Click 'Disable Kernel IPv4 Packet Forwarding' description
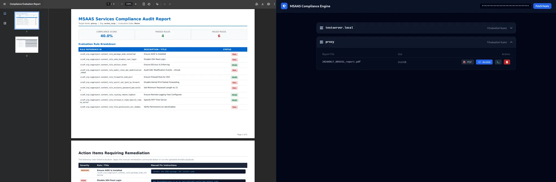 tap(162, 82)
